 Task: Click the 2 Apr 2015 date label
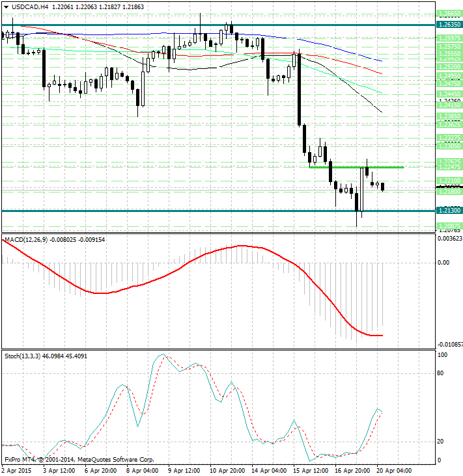(16, 471)
